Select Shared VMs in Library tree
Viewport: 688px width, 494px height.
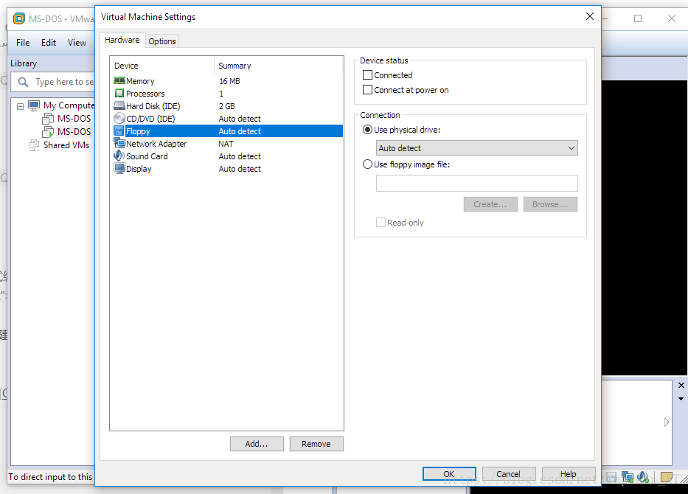pos(66,145)
